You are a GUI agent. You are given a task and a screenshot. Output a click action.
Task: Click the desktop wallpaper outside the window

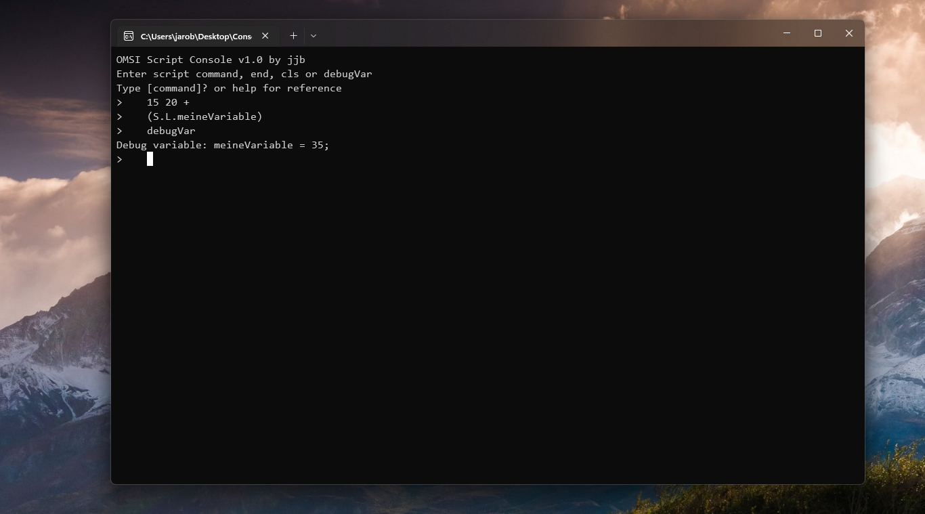[54, 271]
